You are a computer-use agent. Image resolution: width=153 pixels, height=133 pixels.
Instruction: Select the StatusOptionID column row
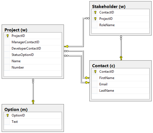33,55
